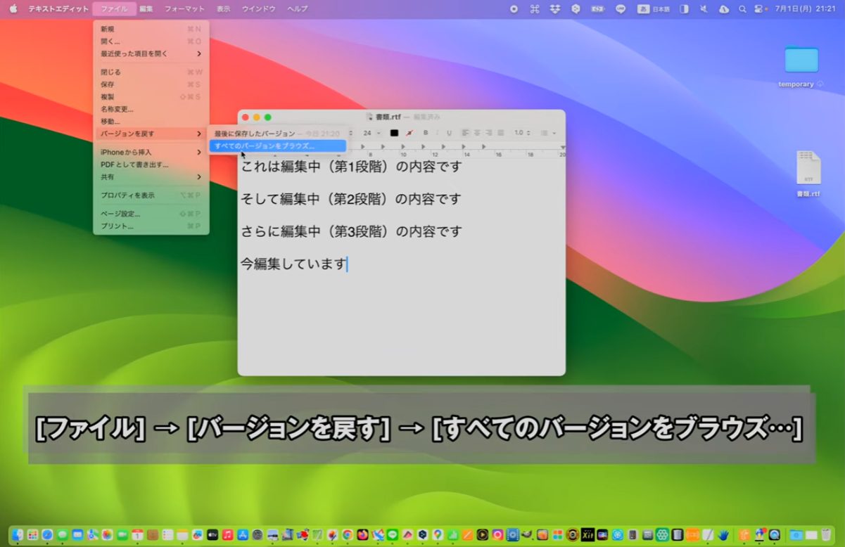Click the Dropbox menu bar icon
This screenshot has height=547, width=845.
pos(555,8)
